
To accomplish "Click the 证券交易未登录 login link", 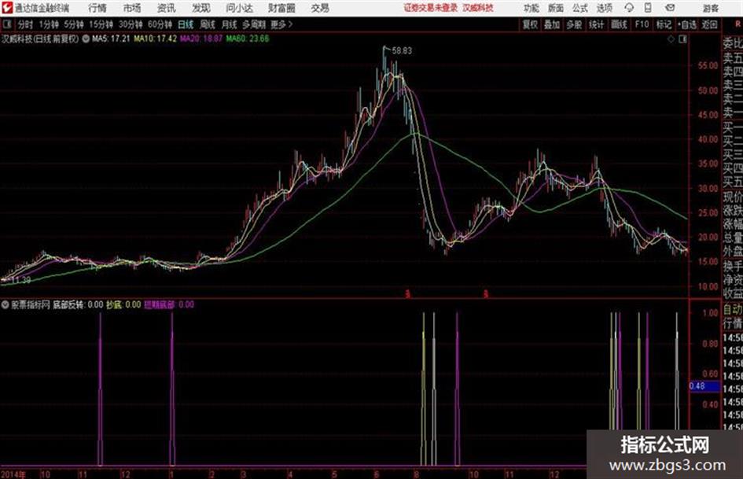I will pos(431,8).
